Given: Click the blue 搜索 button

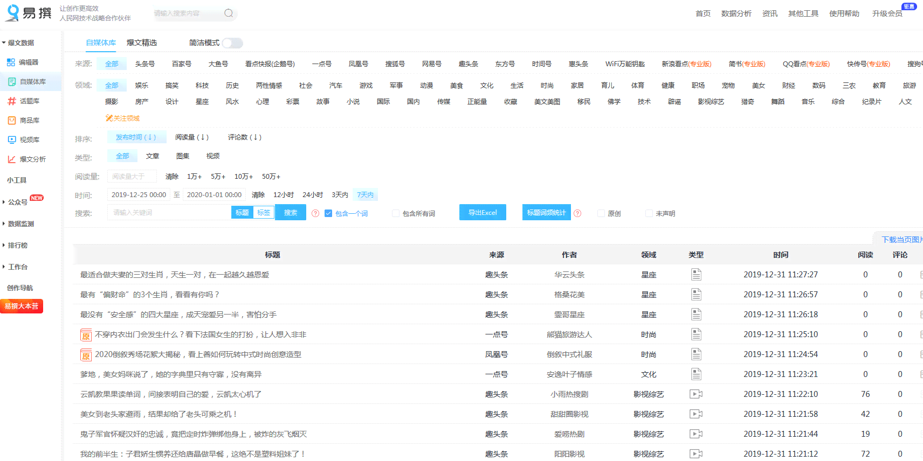Looking at the screenshot, I should pyautogui.click(x=291, y=213).
